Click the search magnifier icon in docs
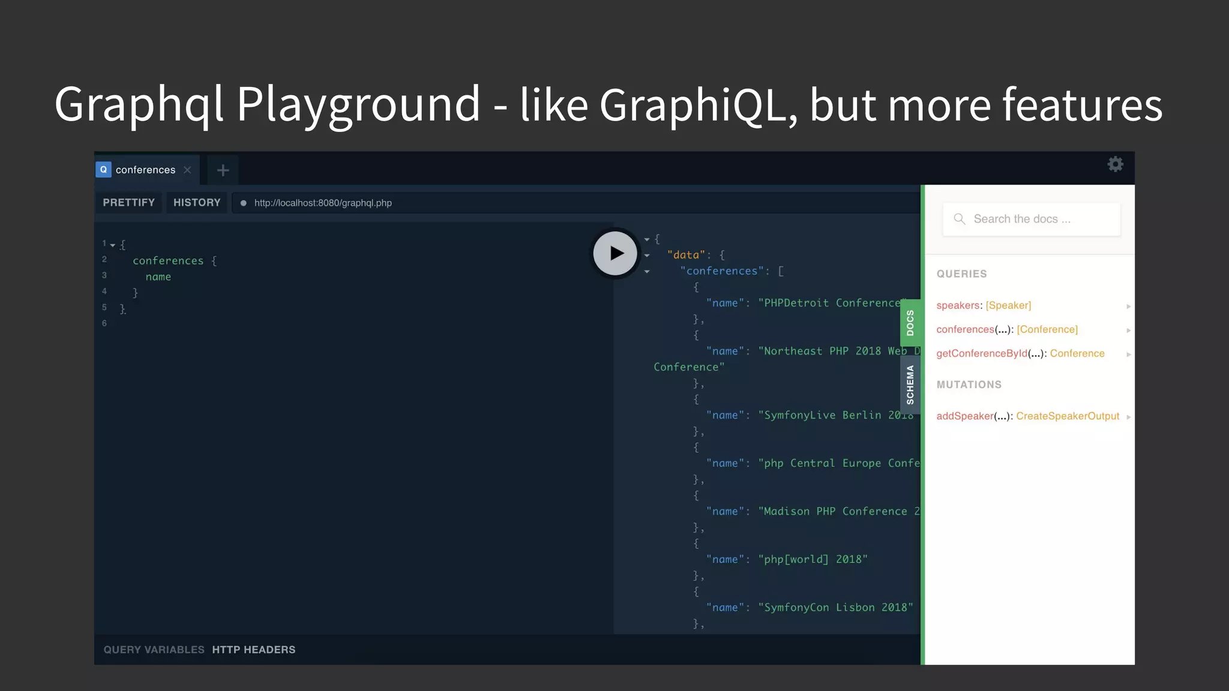This screenshot has width=1229, height=691. [x=959, y=219]
